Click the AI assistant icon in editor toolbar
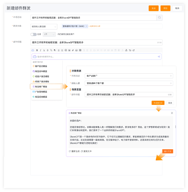 [x=33, y=50]
